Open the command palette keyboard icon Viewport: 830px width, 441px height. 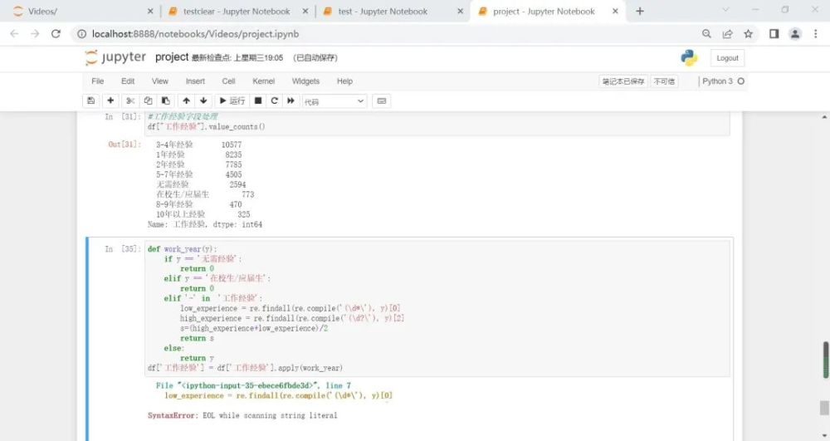point(382,100)
